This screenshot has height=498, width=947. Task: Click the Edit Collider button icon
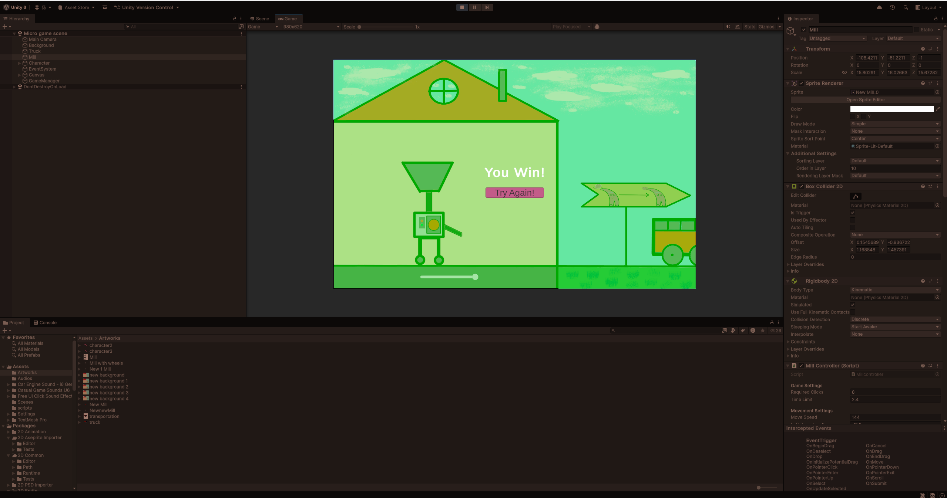coord(856,196)
